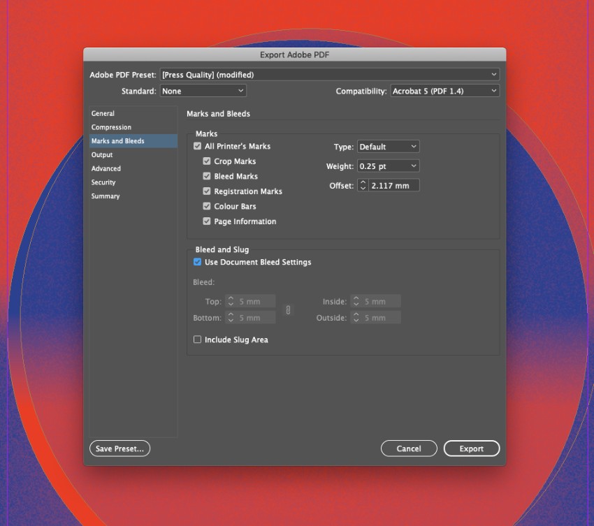Select Marks and Bleeds section
The height and width of the screenshot is (526, 594).
tap(133, 141)
